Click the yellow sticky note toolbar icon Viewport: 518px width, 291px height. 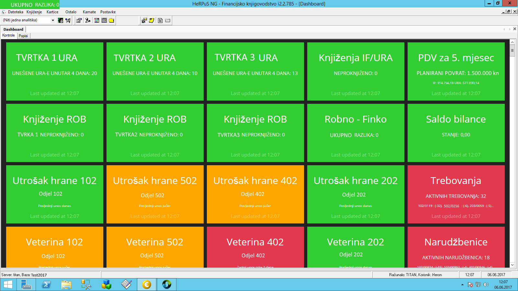point(152,20)
